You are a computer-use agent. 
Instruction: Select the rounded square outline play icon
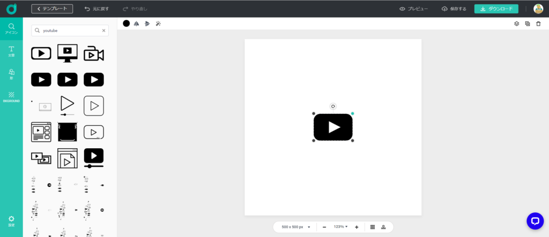[x=94, y=105]
